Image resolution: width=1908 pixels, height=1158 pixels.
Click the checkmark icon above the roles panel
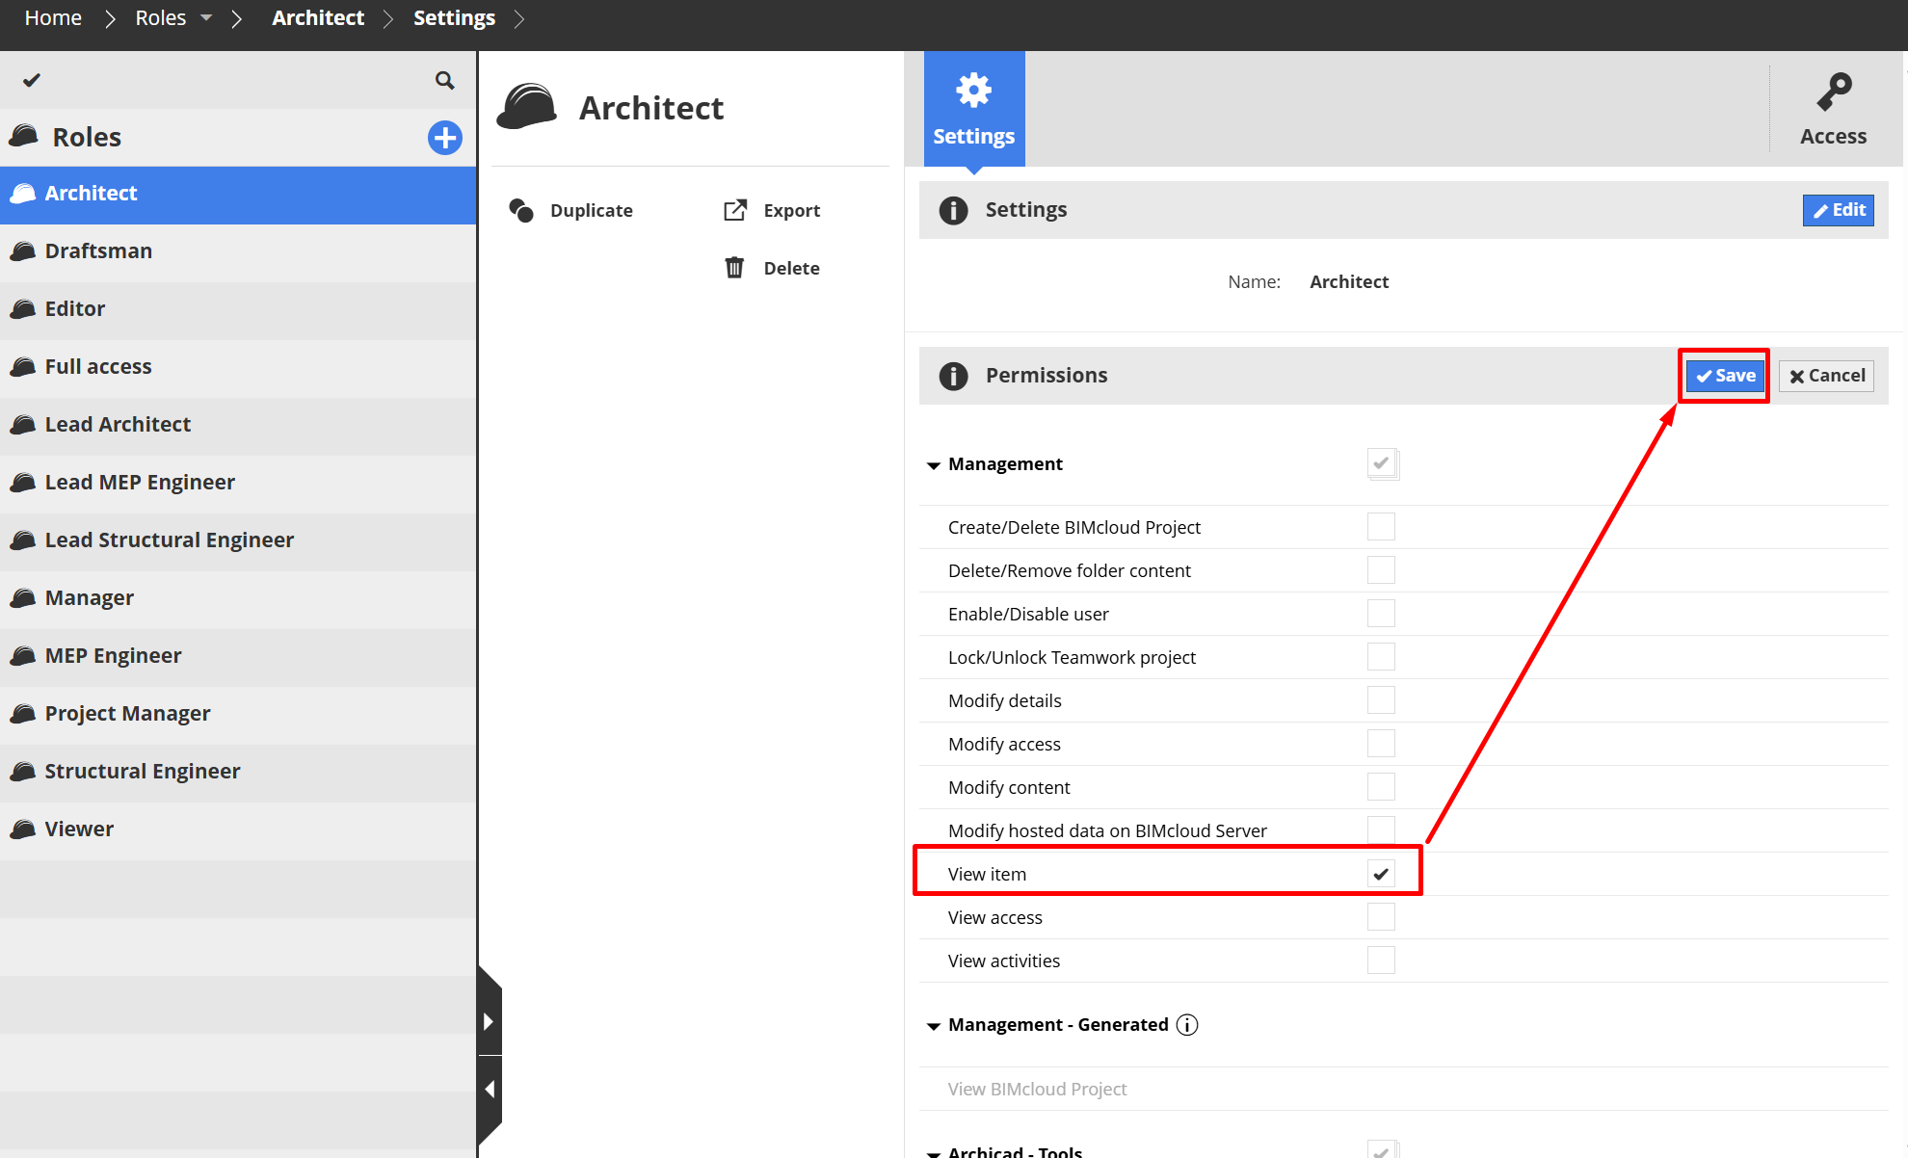click(32, 80)
